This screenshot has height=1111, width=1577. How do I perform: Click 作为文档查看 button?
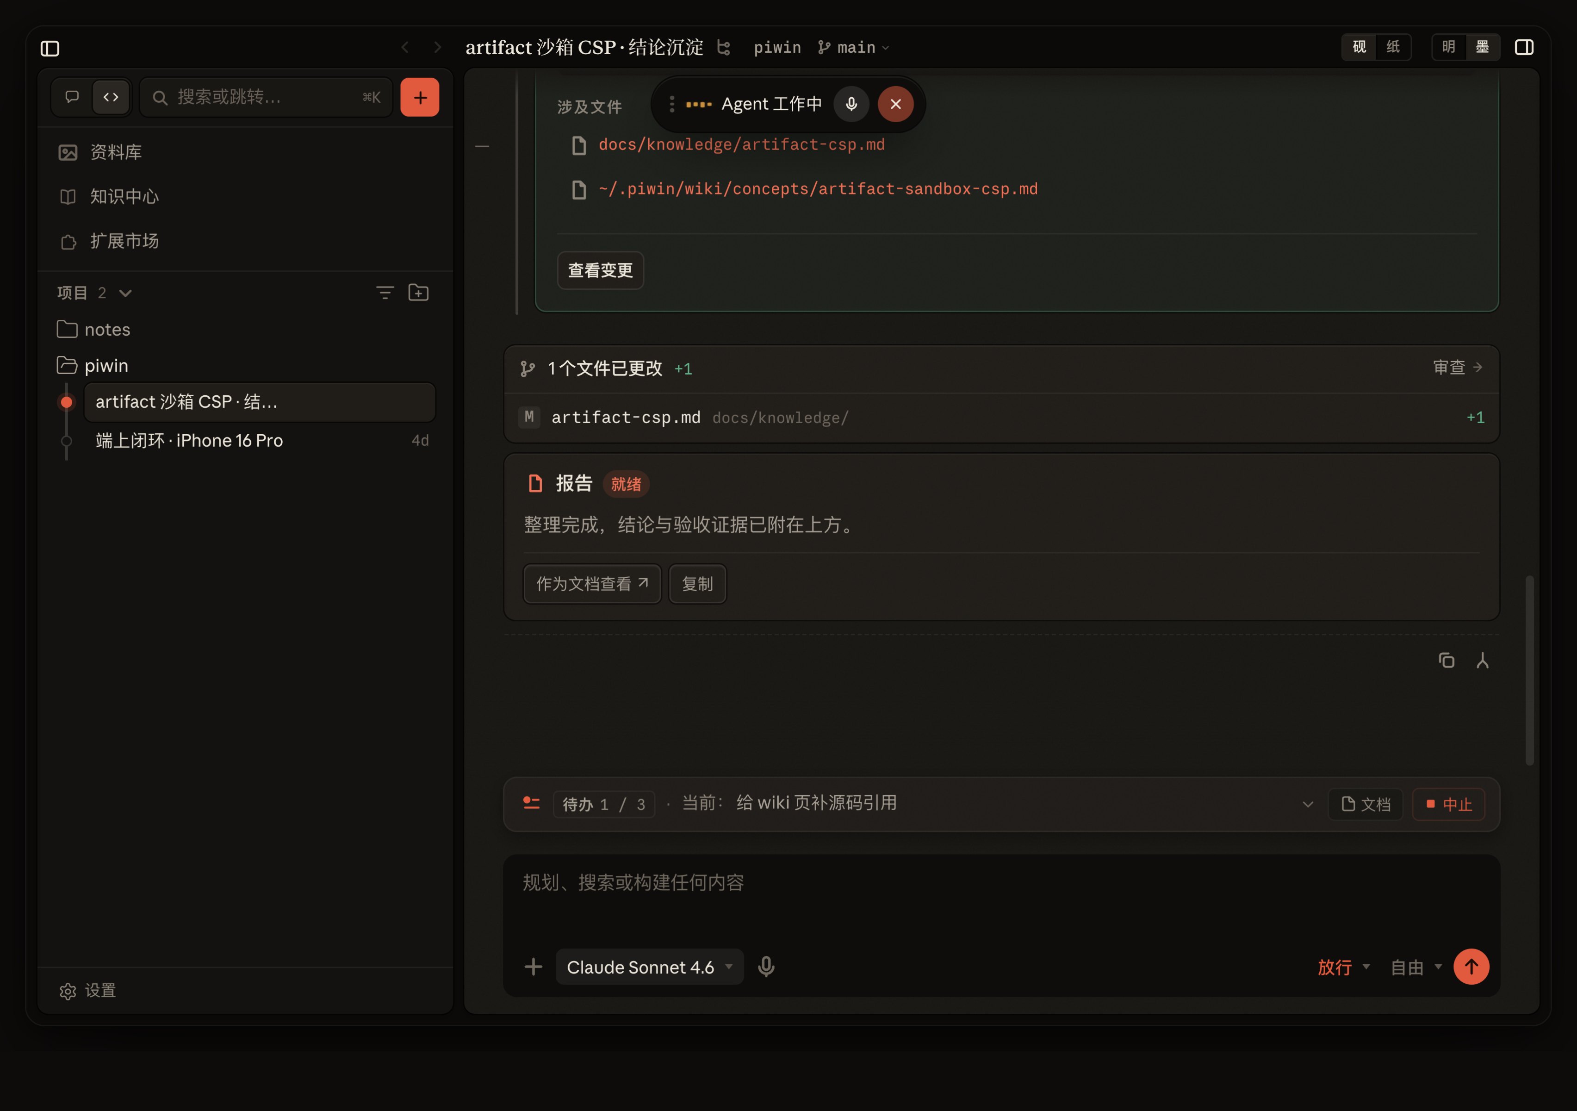coord(592,584)
